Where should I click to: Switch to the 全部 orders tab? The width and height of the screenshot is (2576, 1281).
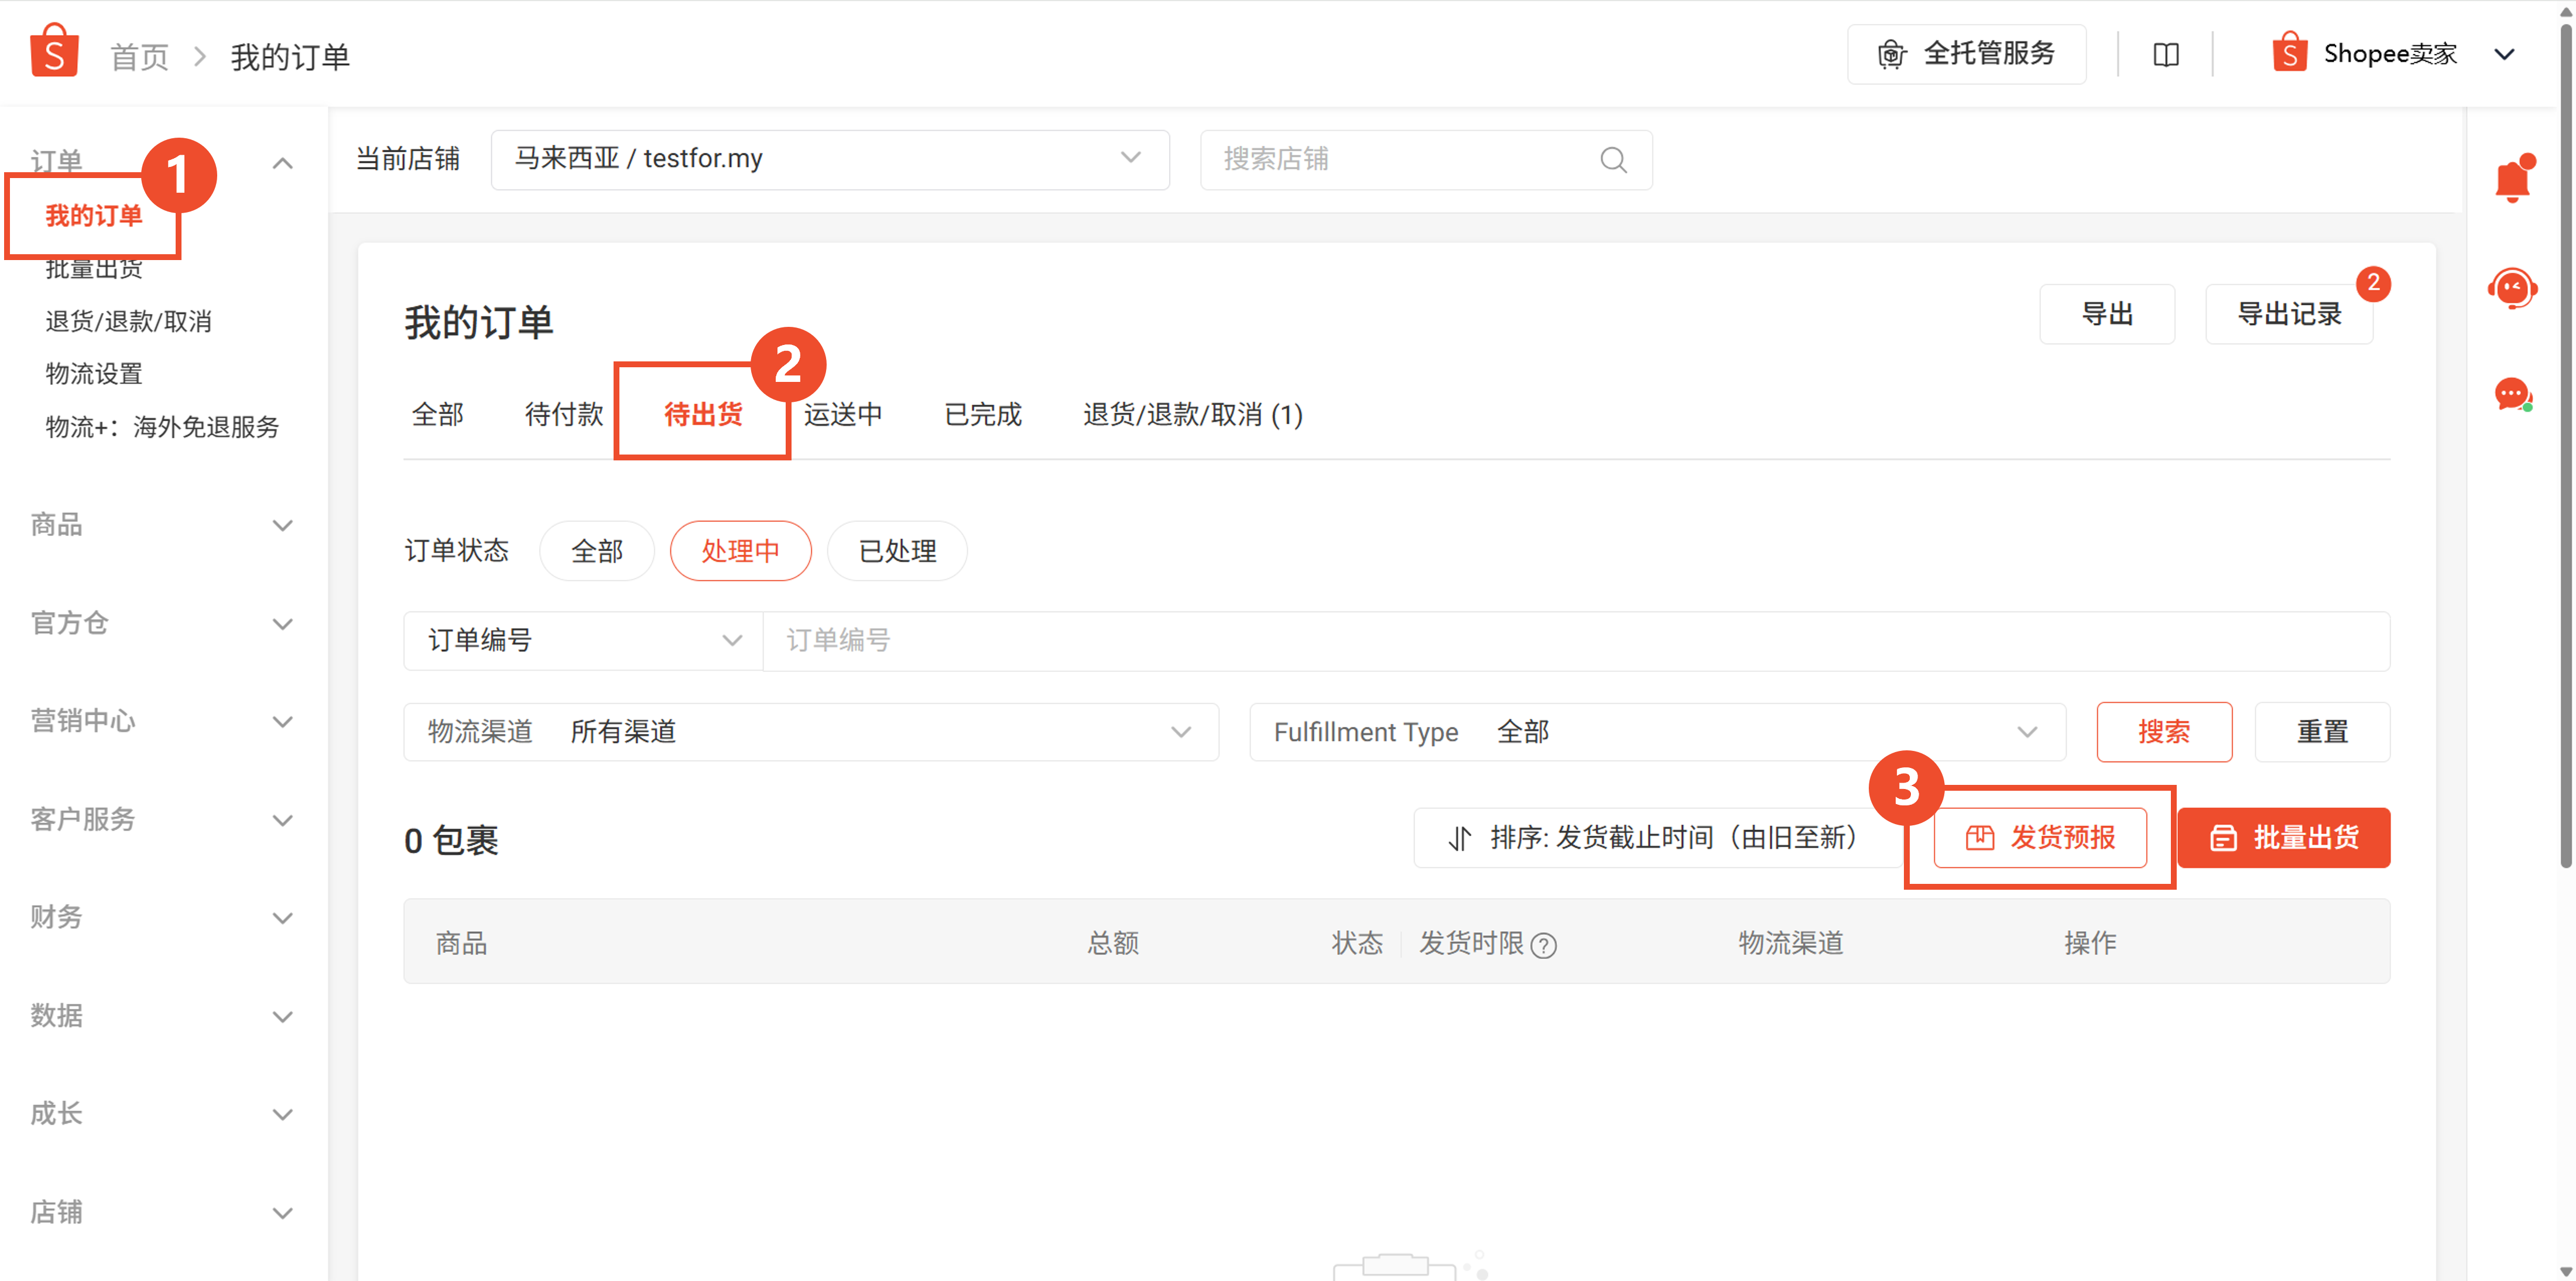[x=437, y=414]
